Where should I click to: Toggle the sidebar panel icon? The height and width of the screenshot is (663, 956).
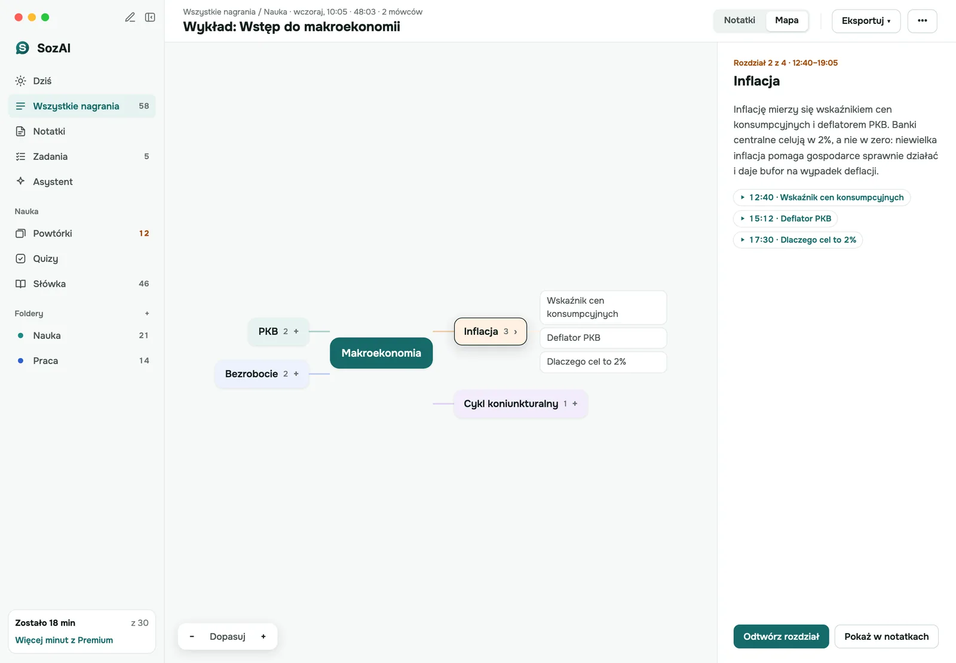[150, 17]
